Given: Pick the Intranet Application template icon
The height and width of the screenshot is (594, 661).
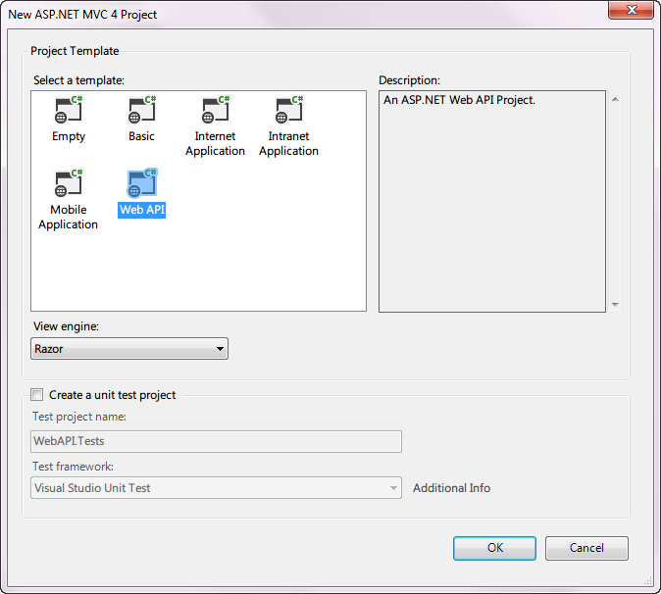Looking at the screenshot, I should point(289,110).
